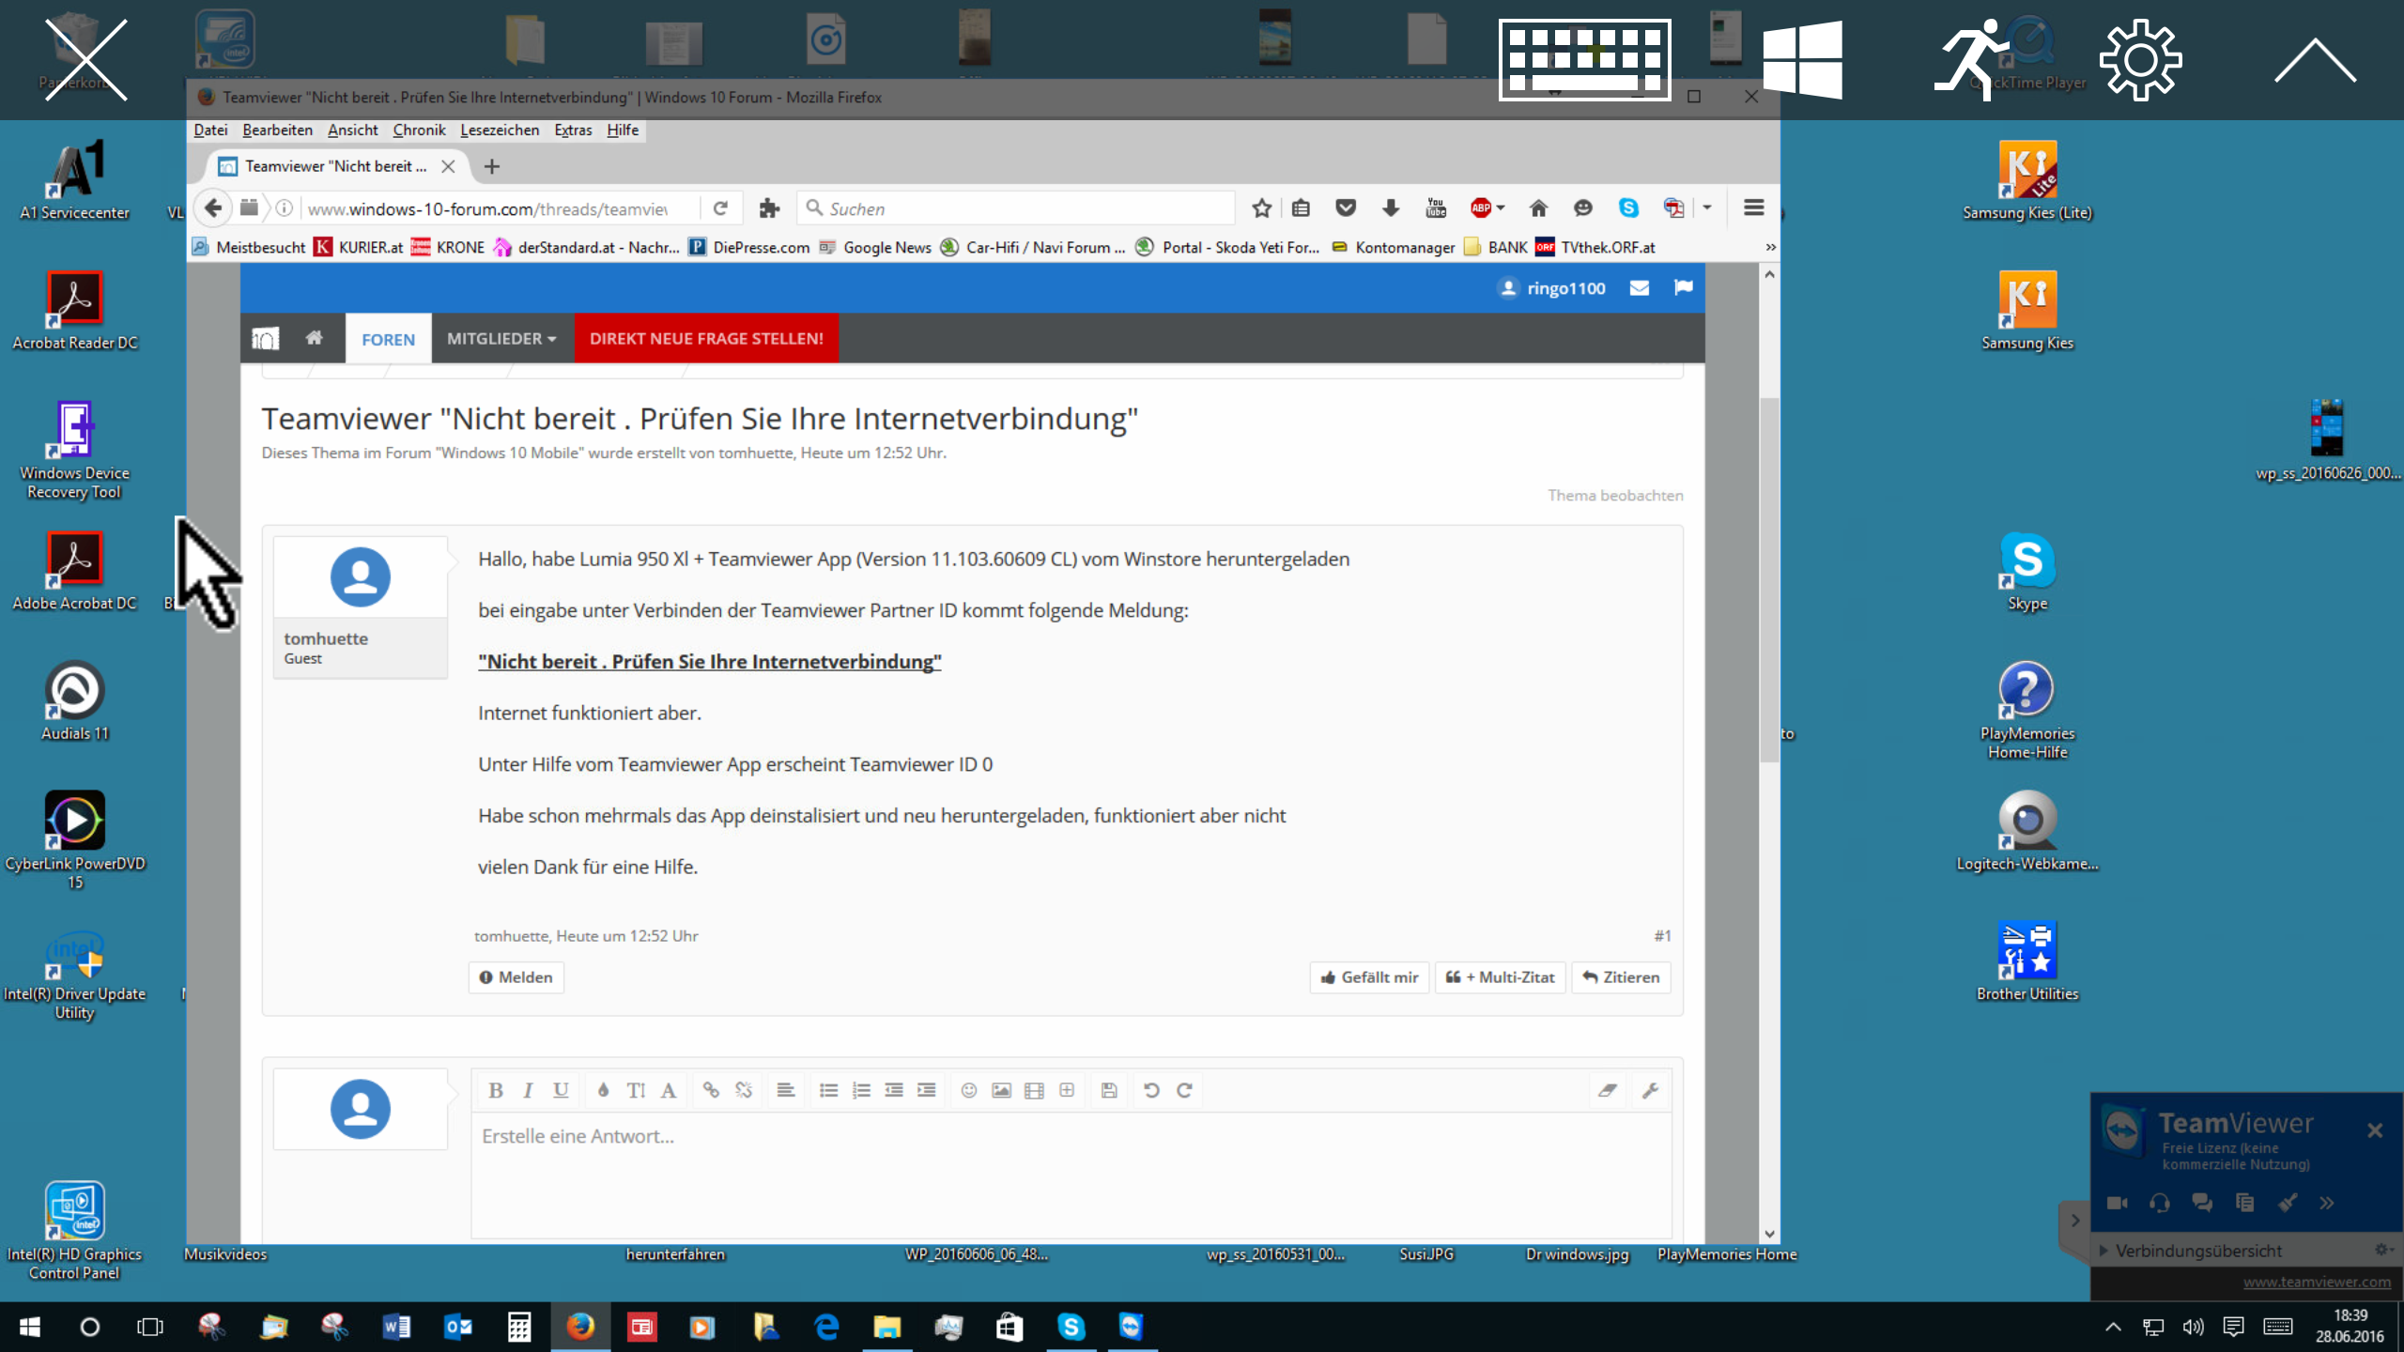Click the Italic formatting icon in reply editor
This screenshot has height=1352, width=2404.
click(x=528, y=1090)
